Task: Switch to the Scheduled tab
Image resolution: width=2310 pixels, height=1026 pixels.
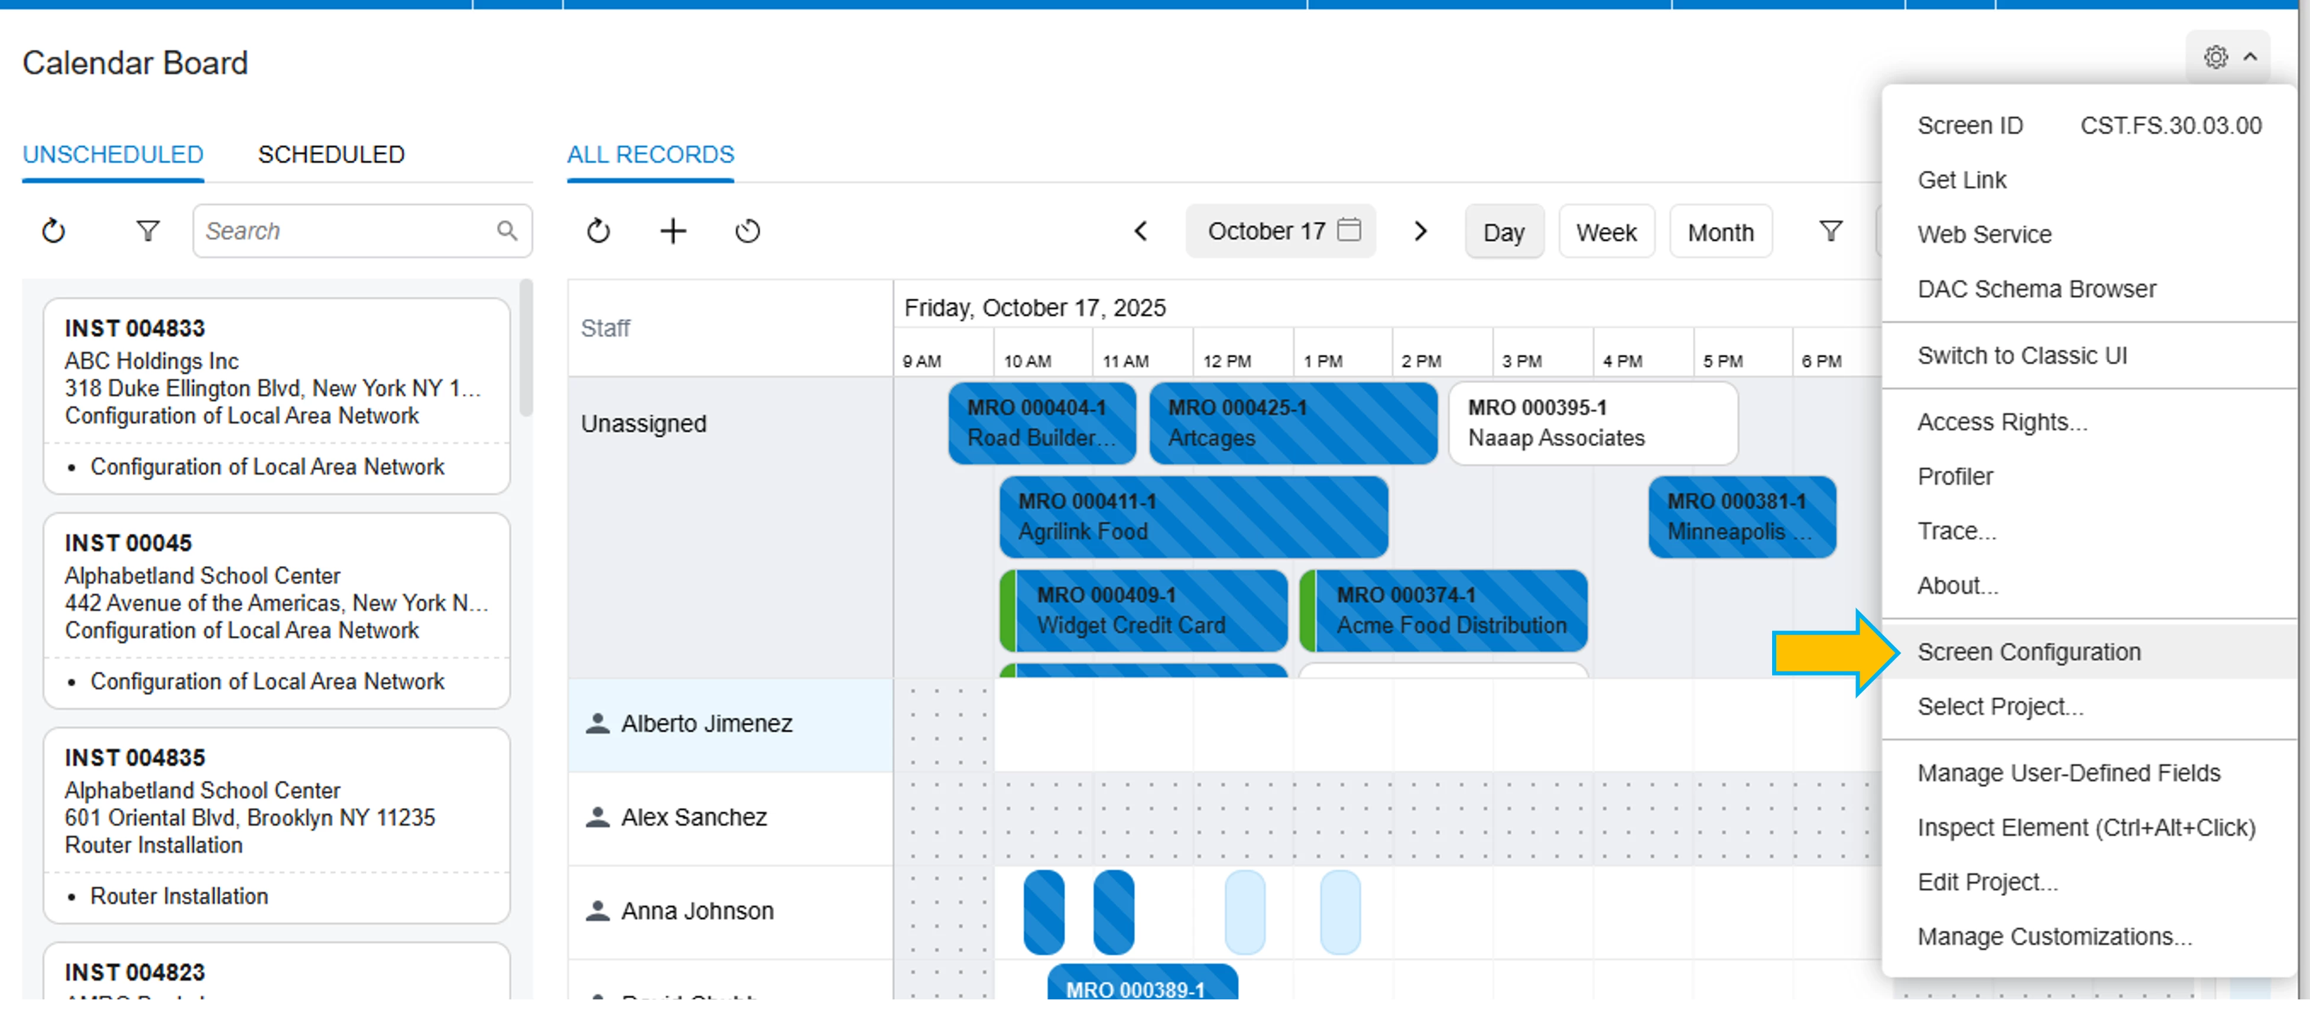Action: 331,154
